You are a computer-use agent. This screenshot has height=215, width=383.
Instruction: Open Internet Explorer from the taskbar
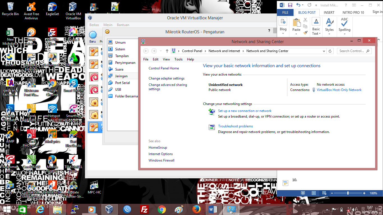(x=40, y=209)
